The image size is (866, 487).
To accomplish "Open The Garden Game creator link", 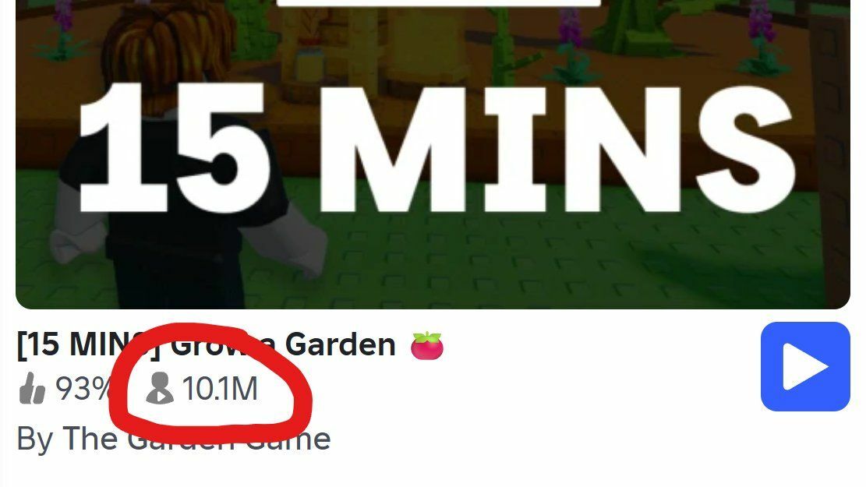I will click(196, 439).
